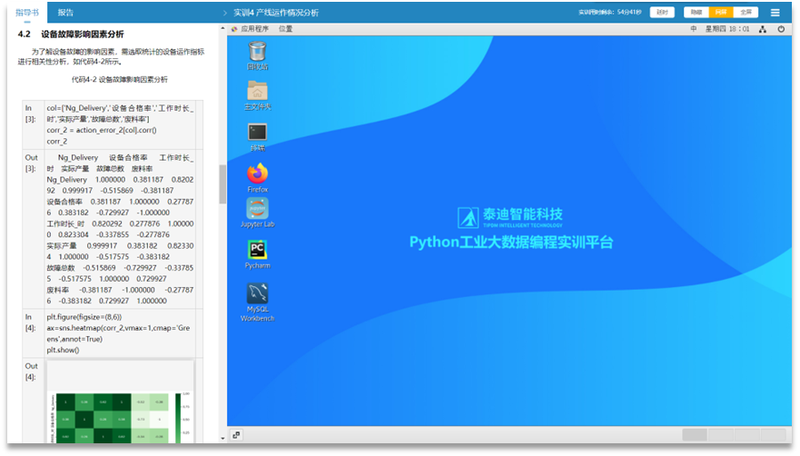Open the 回收站 recycle bin icon

pyautogui.click(x=257, y=55)
